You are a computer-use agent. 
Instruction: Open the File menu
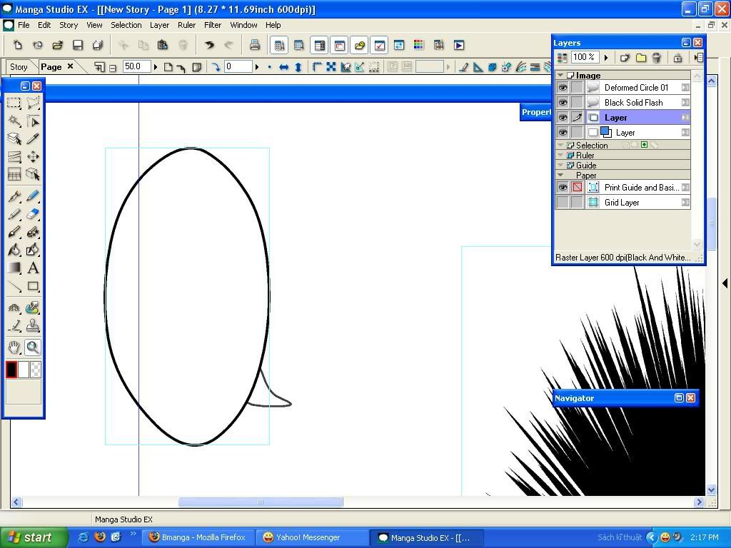[x=24, y=25]
